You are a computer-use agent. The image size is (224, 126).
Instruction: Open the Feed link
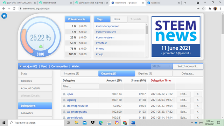click(x=44, y=66)
